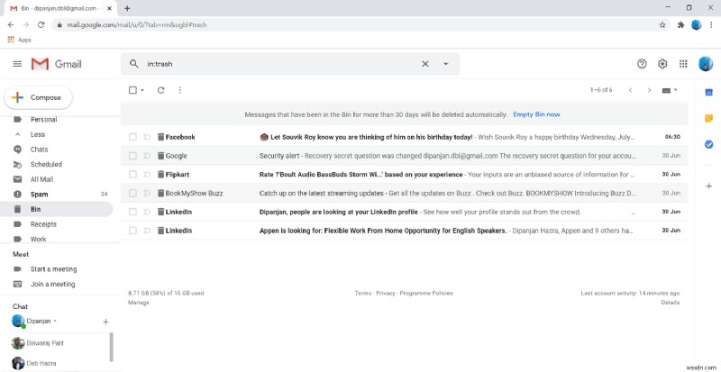The width and height of the screenshot is (721, 372).
Task: Collapse sidebar with Less
Action: pyautogui.click(x=38, y=134)
